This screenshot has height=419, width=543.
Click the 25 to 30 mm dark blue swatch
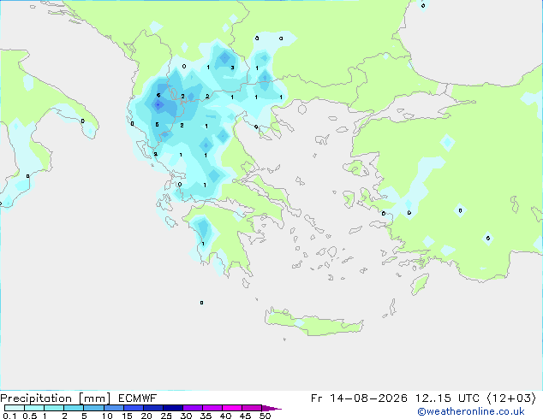tap(172, 408)
